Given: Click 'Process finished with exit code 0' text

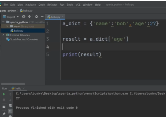Looking at the screenshot, I should (x=47, y=108).
